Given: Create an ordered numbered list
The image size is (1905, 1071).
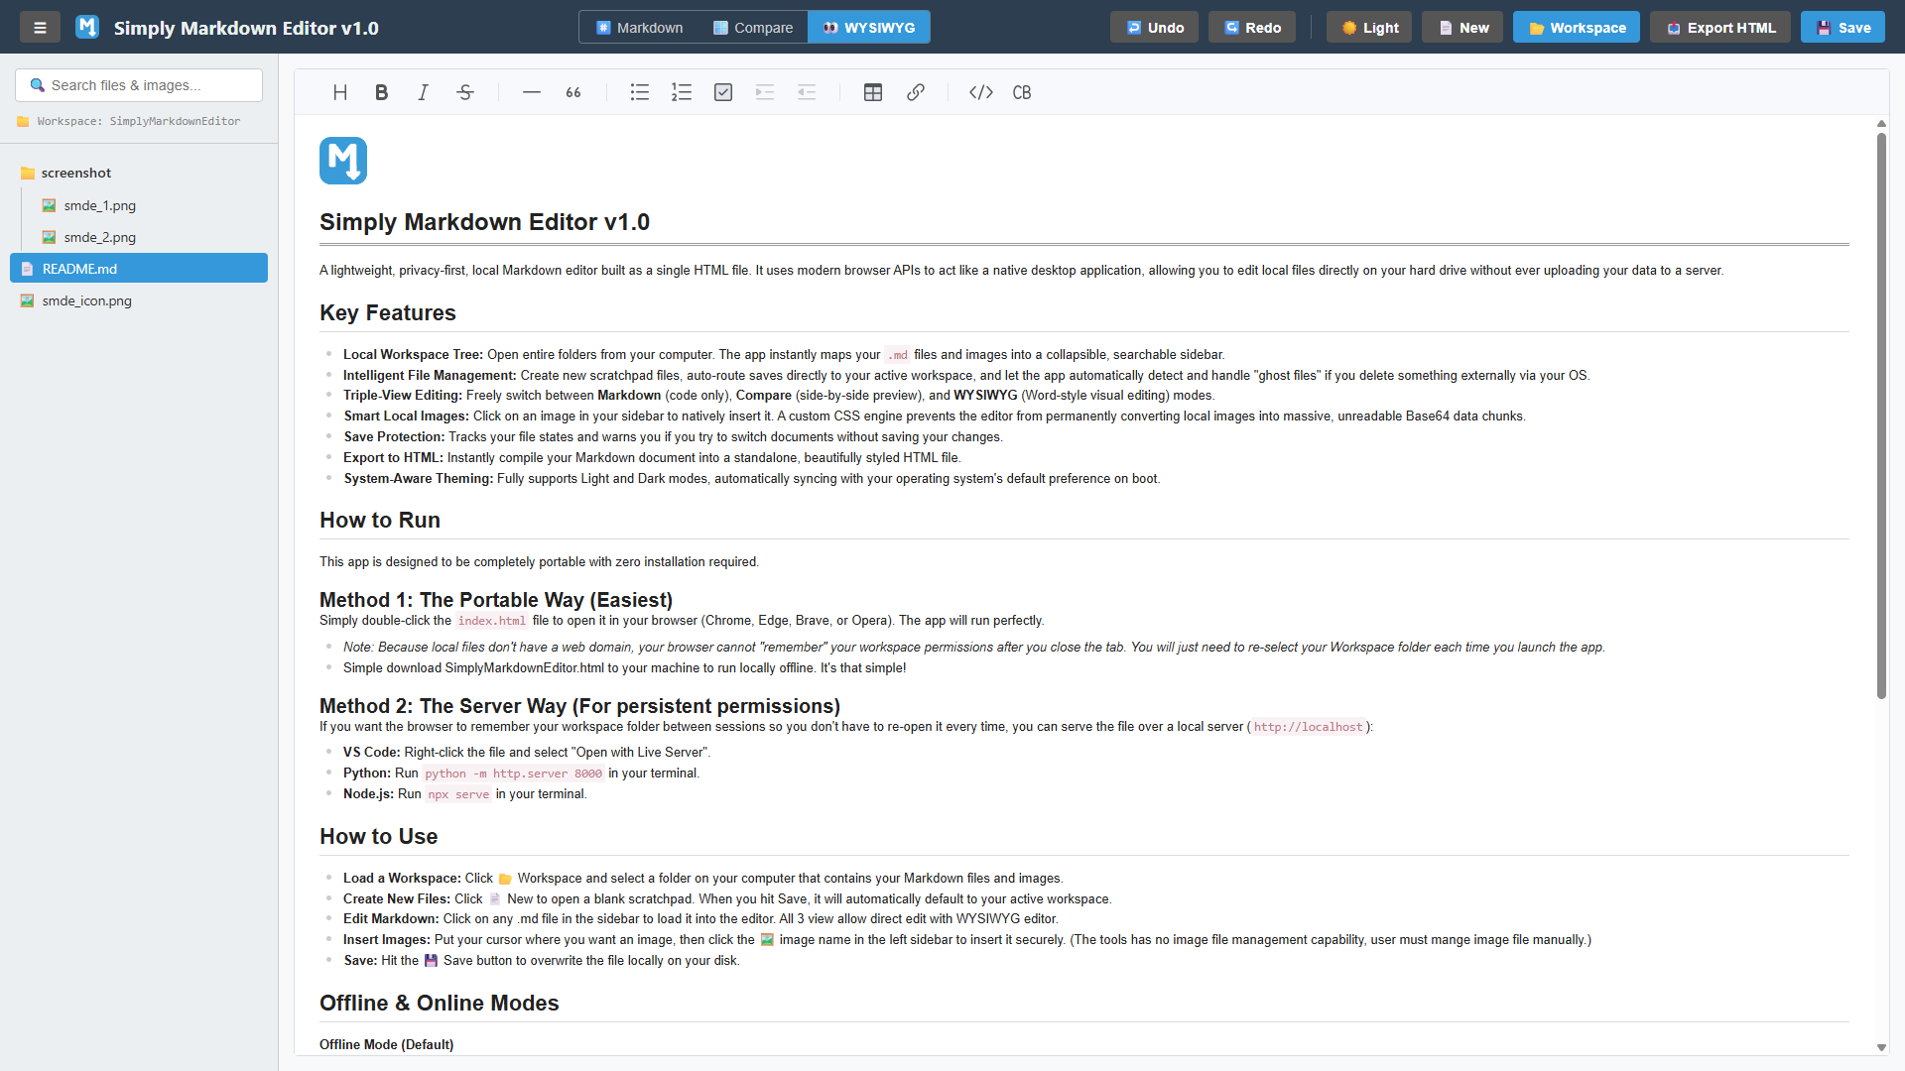Looking at the screenshot, I should click(682, 92).
